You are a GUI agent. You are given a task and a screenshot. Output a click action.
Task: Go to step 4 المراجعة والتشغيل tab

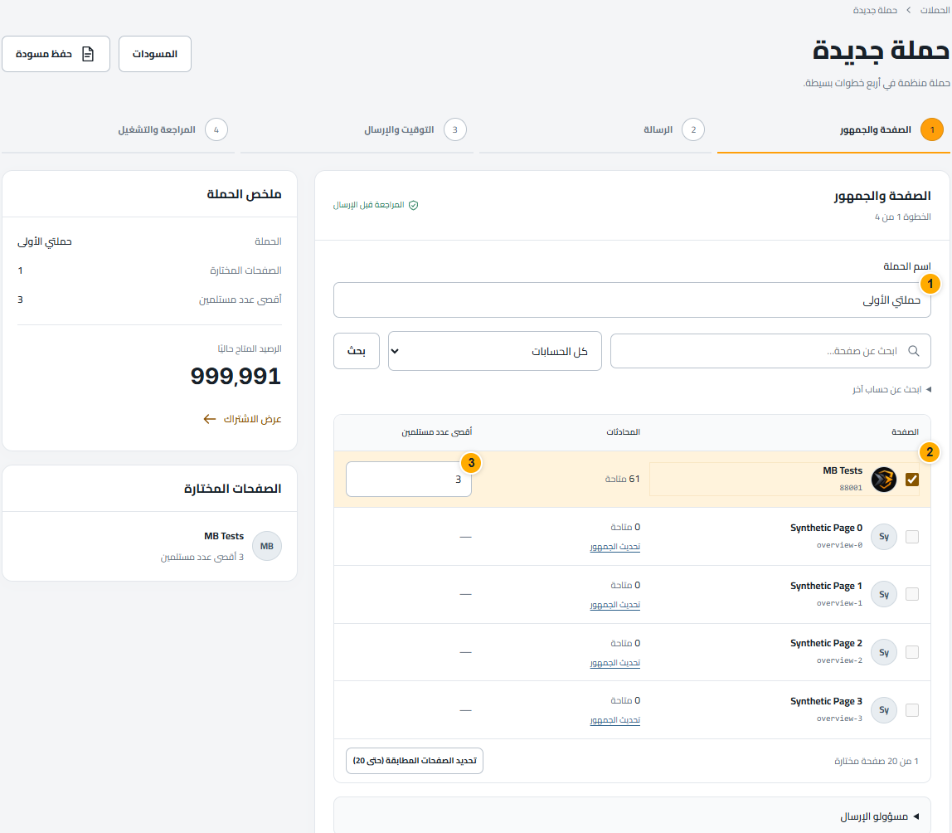coord(119,129)
